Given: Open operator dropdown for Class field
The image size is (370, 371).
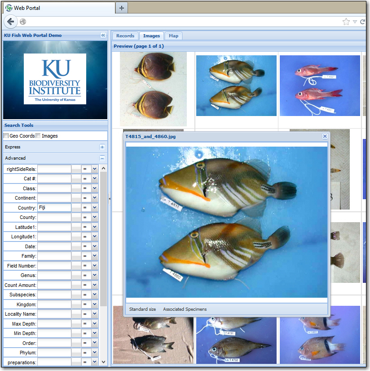Looking at the screenshot, I should [95, 188].
